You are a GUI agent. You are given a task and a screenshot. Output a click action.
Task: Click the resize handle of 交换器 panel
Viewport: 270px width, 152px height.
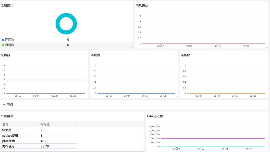pyautogui.click(x=87, y=97)
